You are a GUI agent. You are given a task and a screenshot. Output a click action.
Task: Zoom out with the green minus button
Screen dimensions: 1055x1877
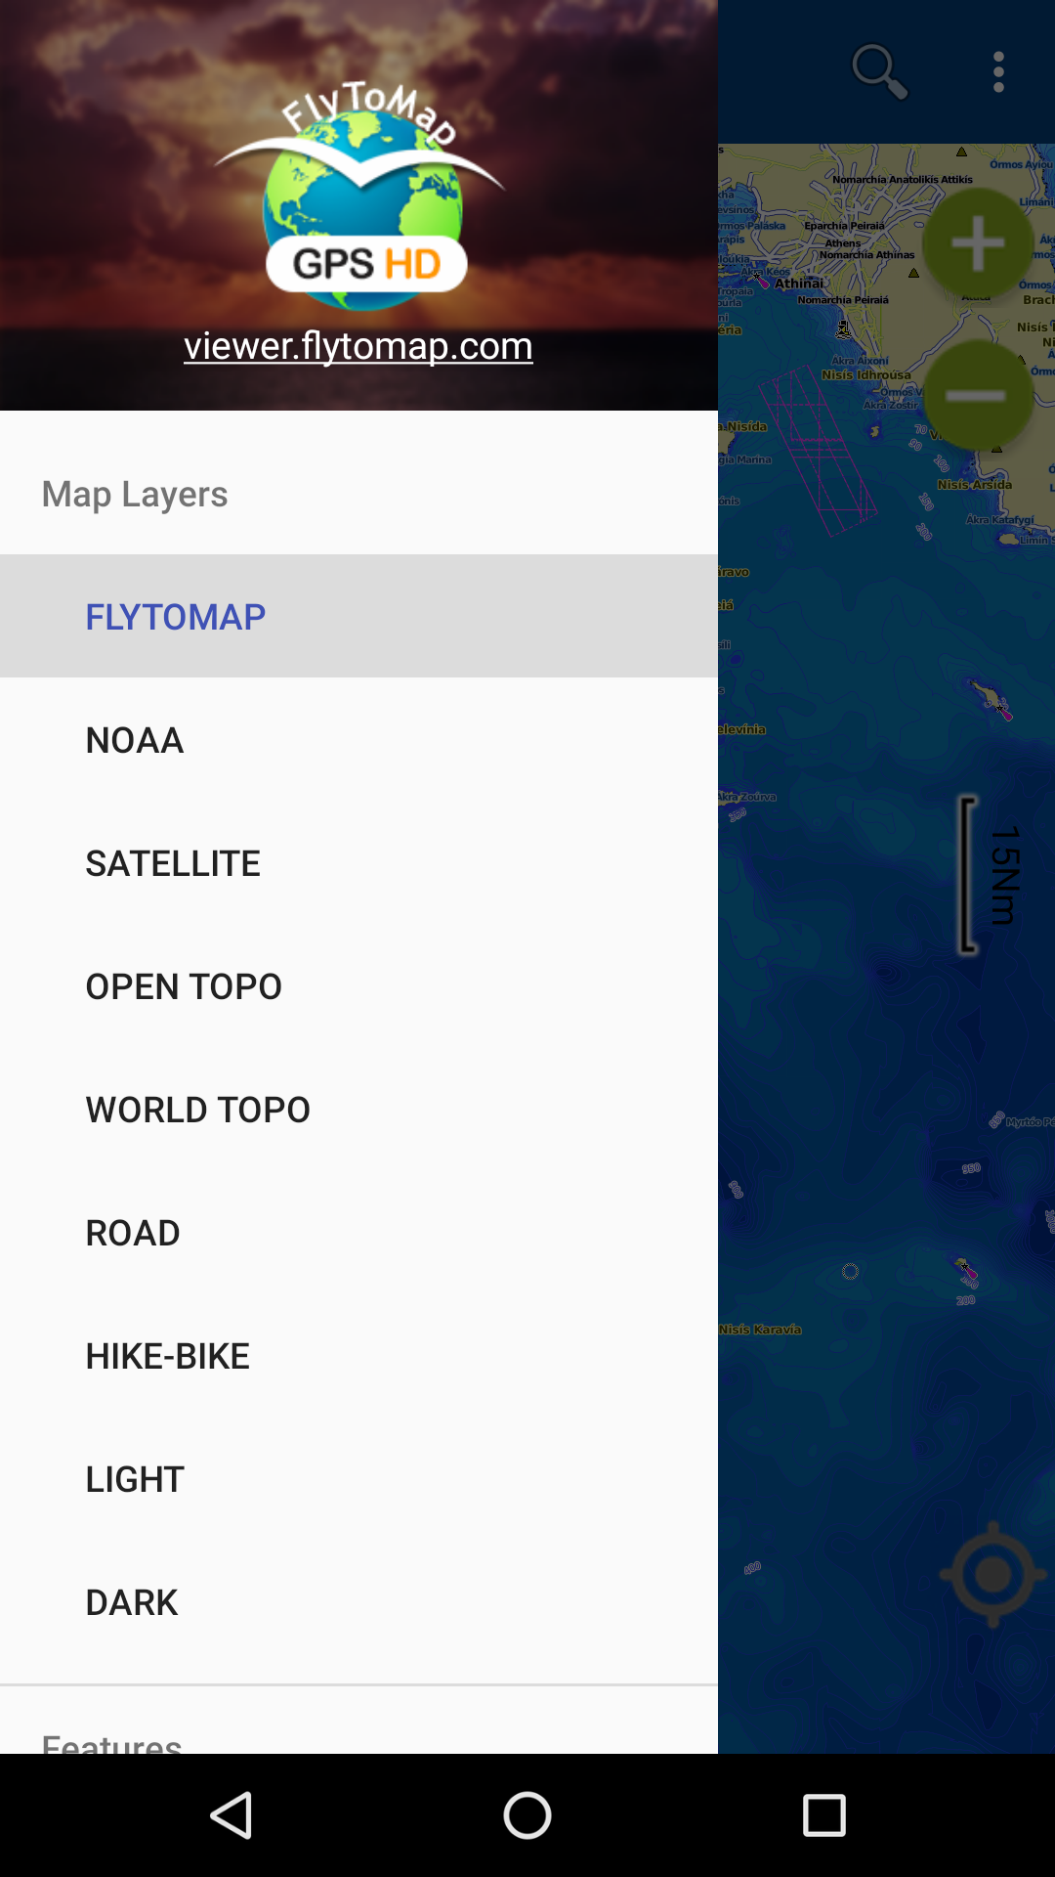point(977,395)
